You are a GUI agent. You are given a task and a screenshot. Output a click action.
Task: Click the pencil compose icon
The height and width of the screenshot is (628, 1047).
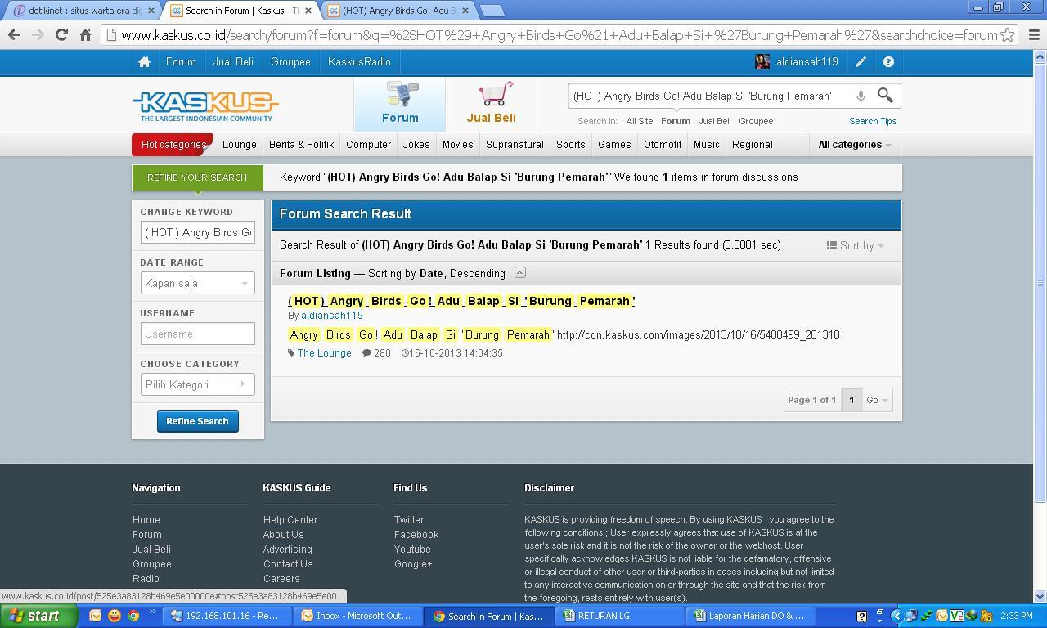tap(861, 62)
